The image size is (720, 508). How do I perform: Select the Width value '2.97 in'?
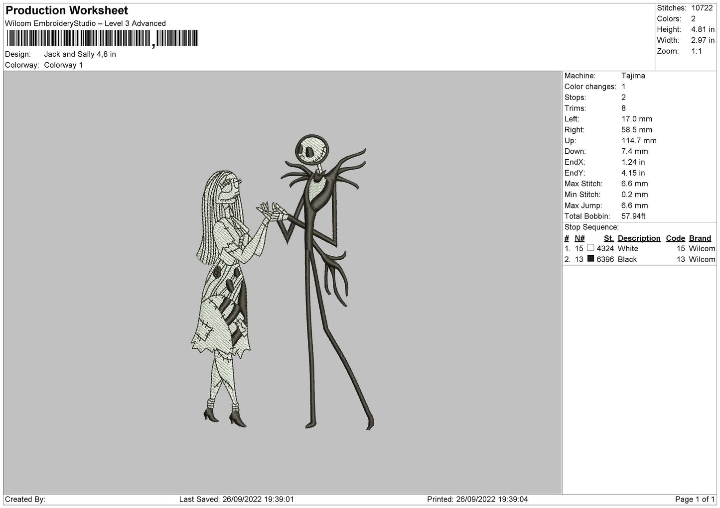(x=703, y=40)
